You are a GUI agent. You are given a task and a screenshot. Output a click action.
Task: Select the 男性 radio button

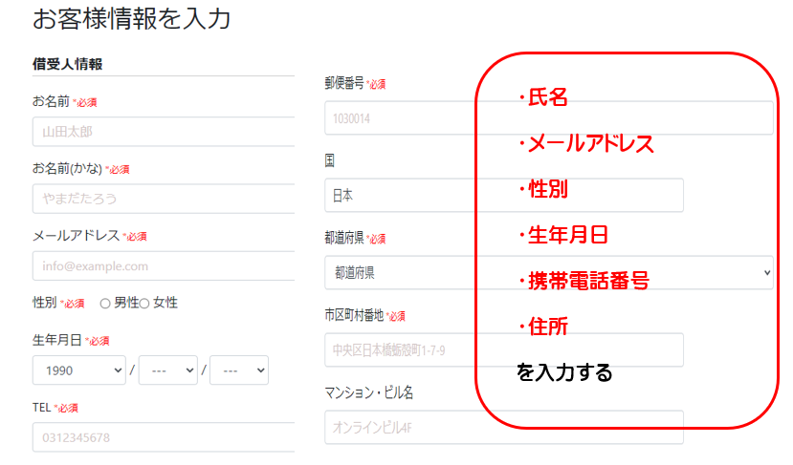tap(106, 304)
